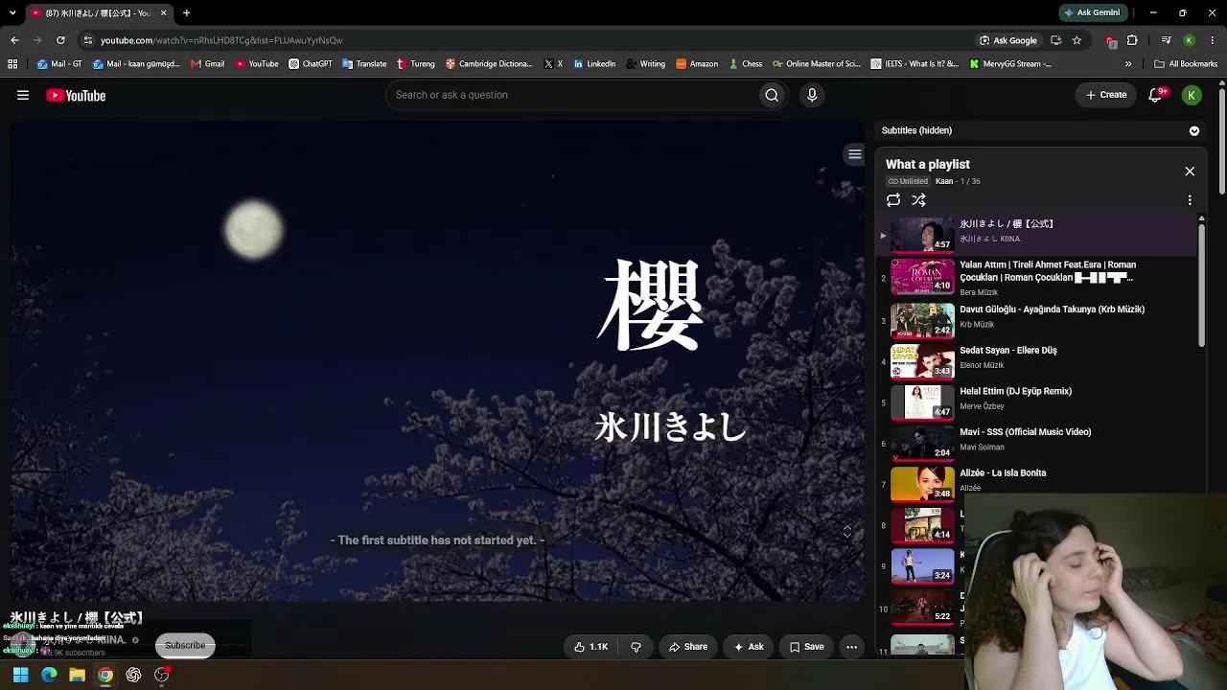Click the search magnifier button
Image resolution: width=1227 pixels, height=690 pixels.
point(772,95)
